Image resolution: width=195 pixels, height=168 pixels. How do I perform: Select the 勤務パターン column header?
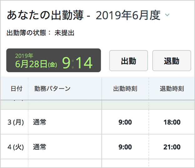pos(52,89)
